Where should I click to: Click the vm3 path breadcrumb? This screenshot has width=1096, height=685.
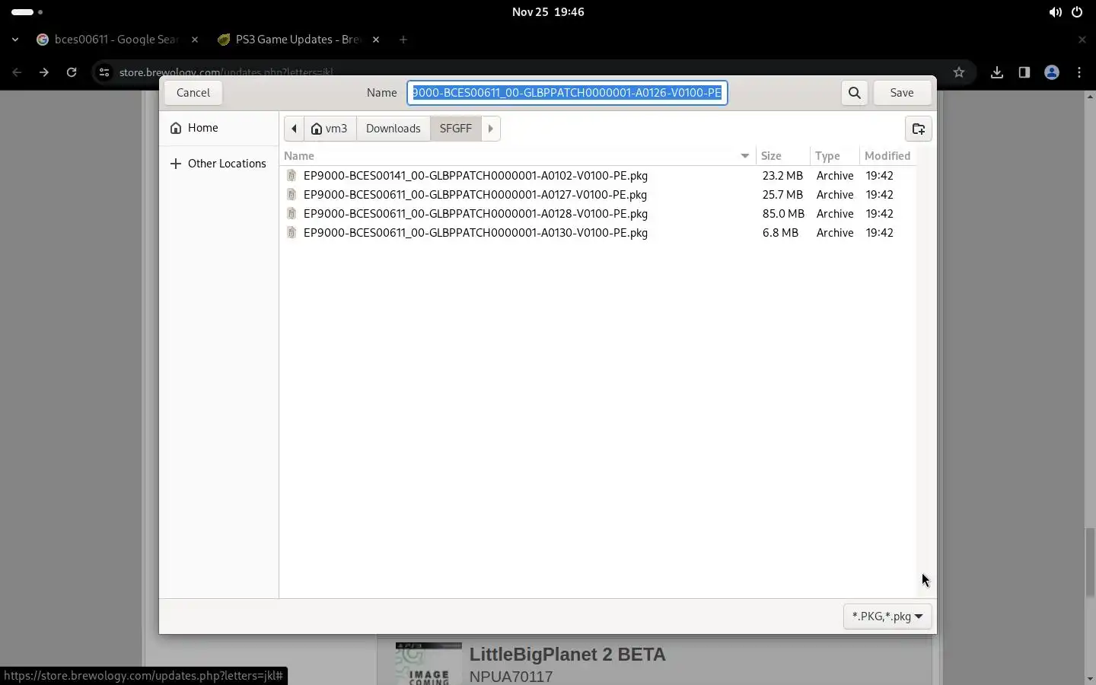330,129
